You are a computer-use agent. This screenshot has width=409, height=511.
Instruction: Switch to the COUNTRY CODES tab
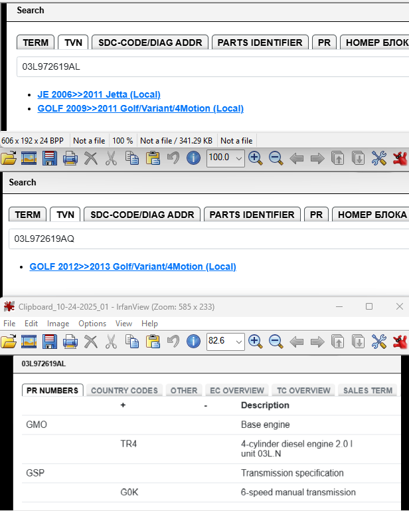point(124,391)
